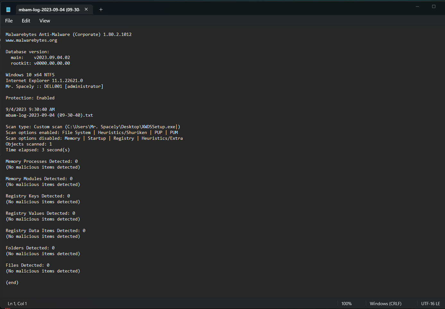Click the 100% zoom level in status bar
This screenshot has width=445, height=309.
[347, 304]
